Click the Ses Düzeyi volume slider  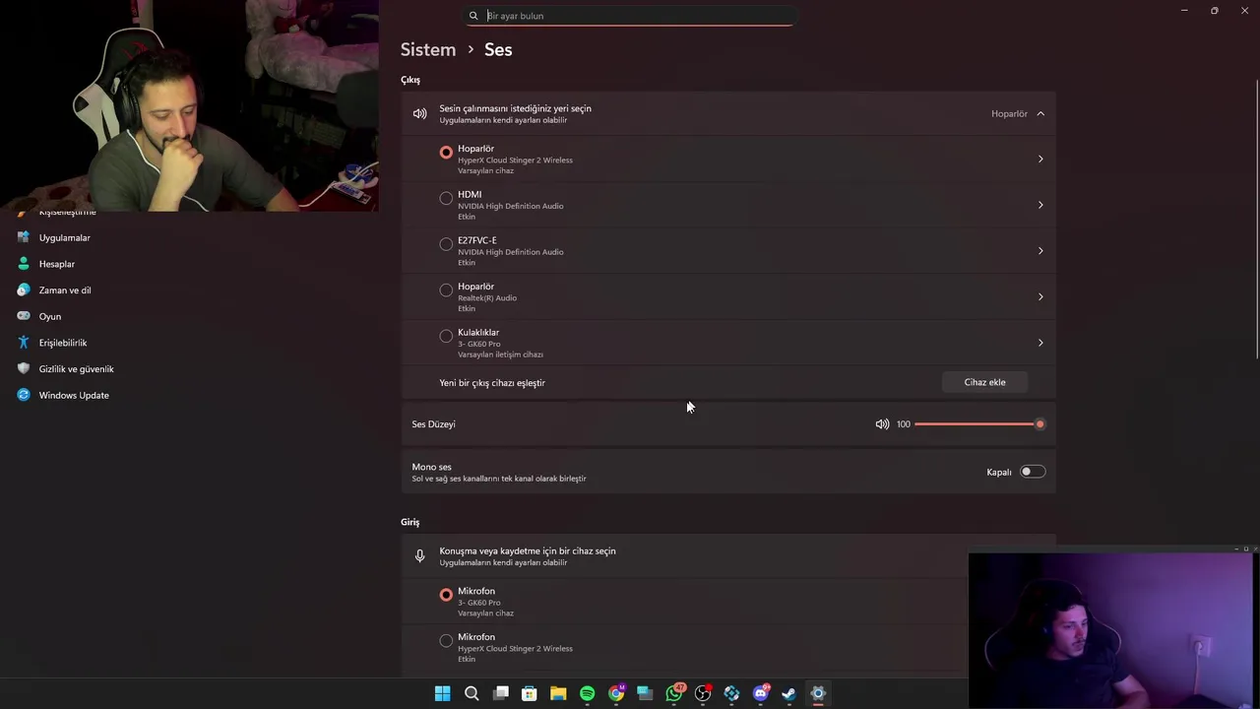[x=978, y=424]
